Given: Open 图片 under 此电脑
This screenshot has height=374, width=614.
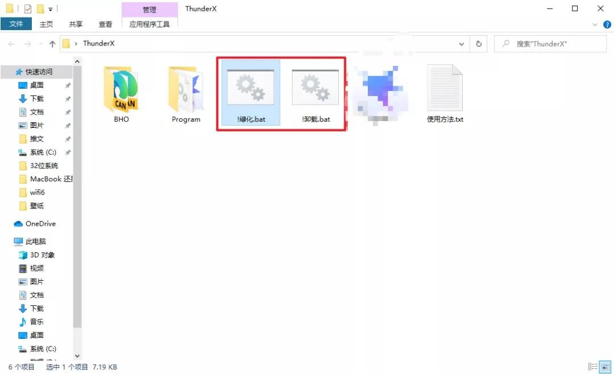Looking at the screenshot, I should 37,281.
